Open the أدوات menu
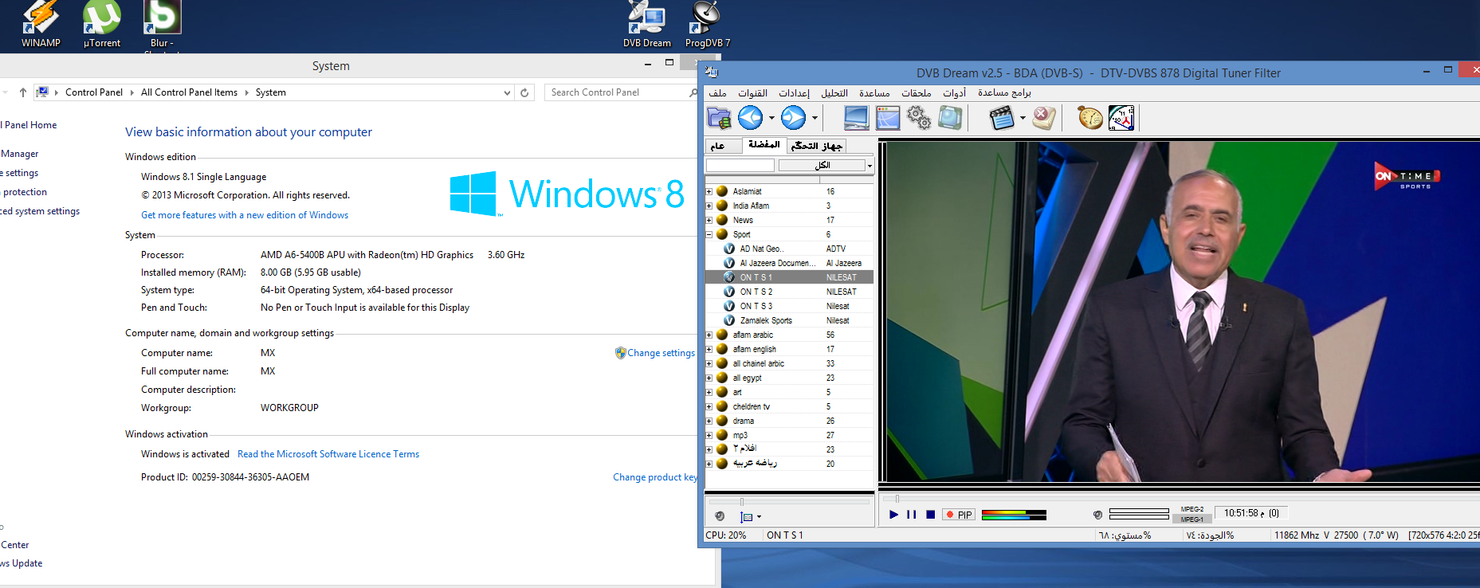1480x588 pixels. (954, 93)
